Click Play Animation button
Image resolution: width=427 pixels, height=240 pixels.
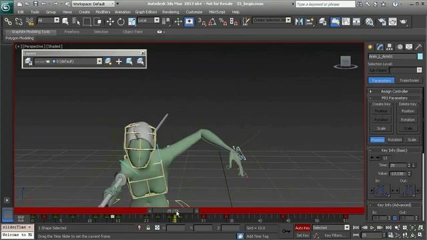(x=372, y=228)
